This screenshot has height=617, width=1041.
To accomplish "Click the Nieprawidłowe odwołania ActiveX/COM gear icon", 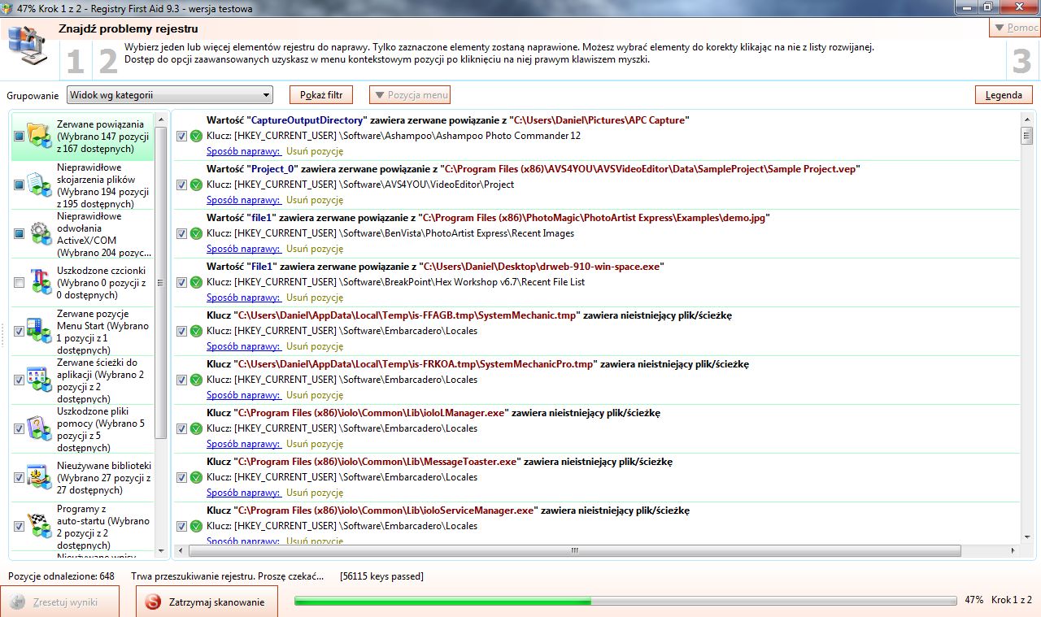I will click(39, 234).
